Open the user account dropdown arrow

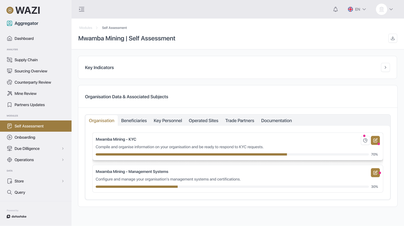coord(391,9)
